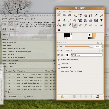Screen dimensions: 109x109
Task: Toggle the Repeat checkbox in Quod Libet
Action: pos(25,96)
